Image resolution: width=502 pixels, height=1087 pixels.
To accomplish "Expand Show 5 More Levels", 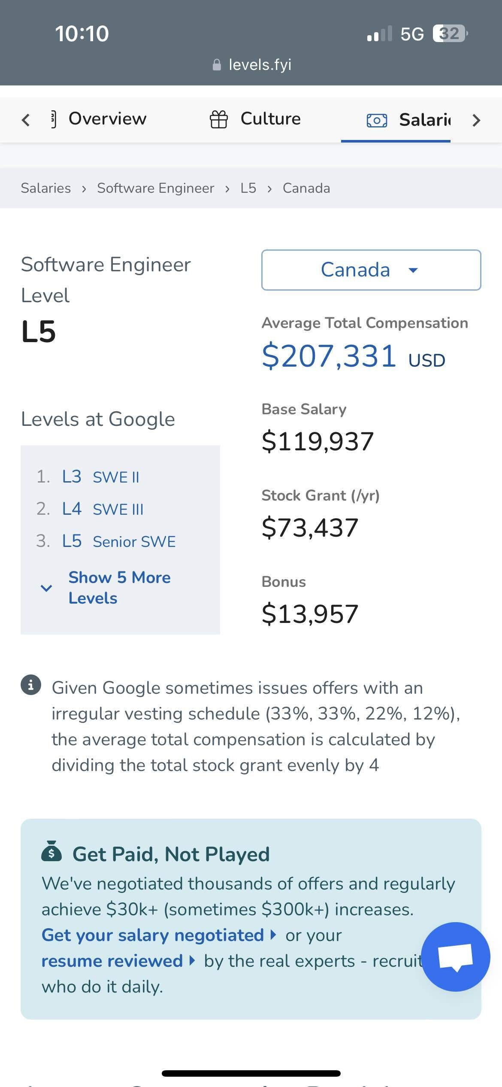I will 119,587.
